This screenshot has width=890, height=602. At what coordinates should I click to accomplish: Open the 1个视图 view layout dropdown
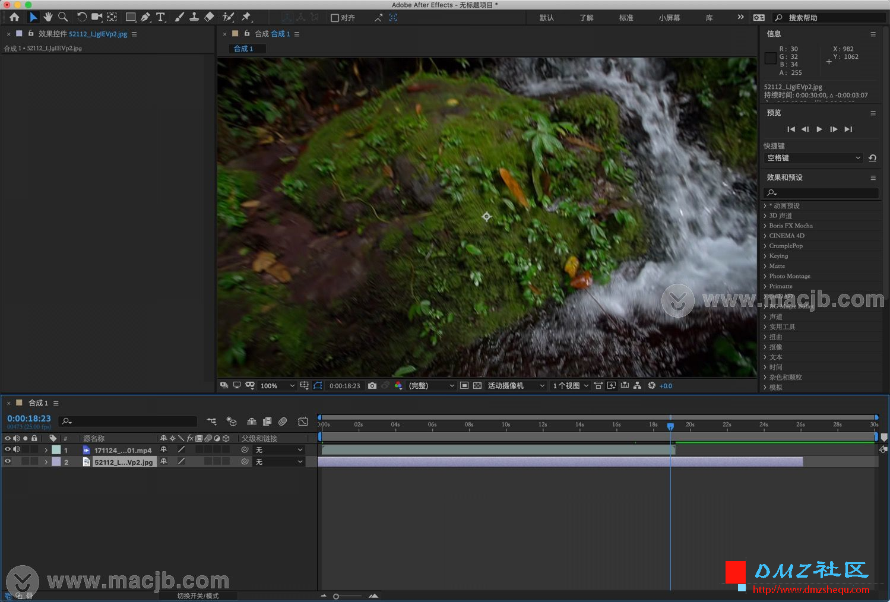coord(571,386)
